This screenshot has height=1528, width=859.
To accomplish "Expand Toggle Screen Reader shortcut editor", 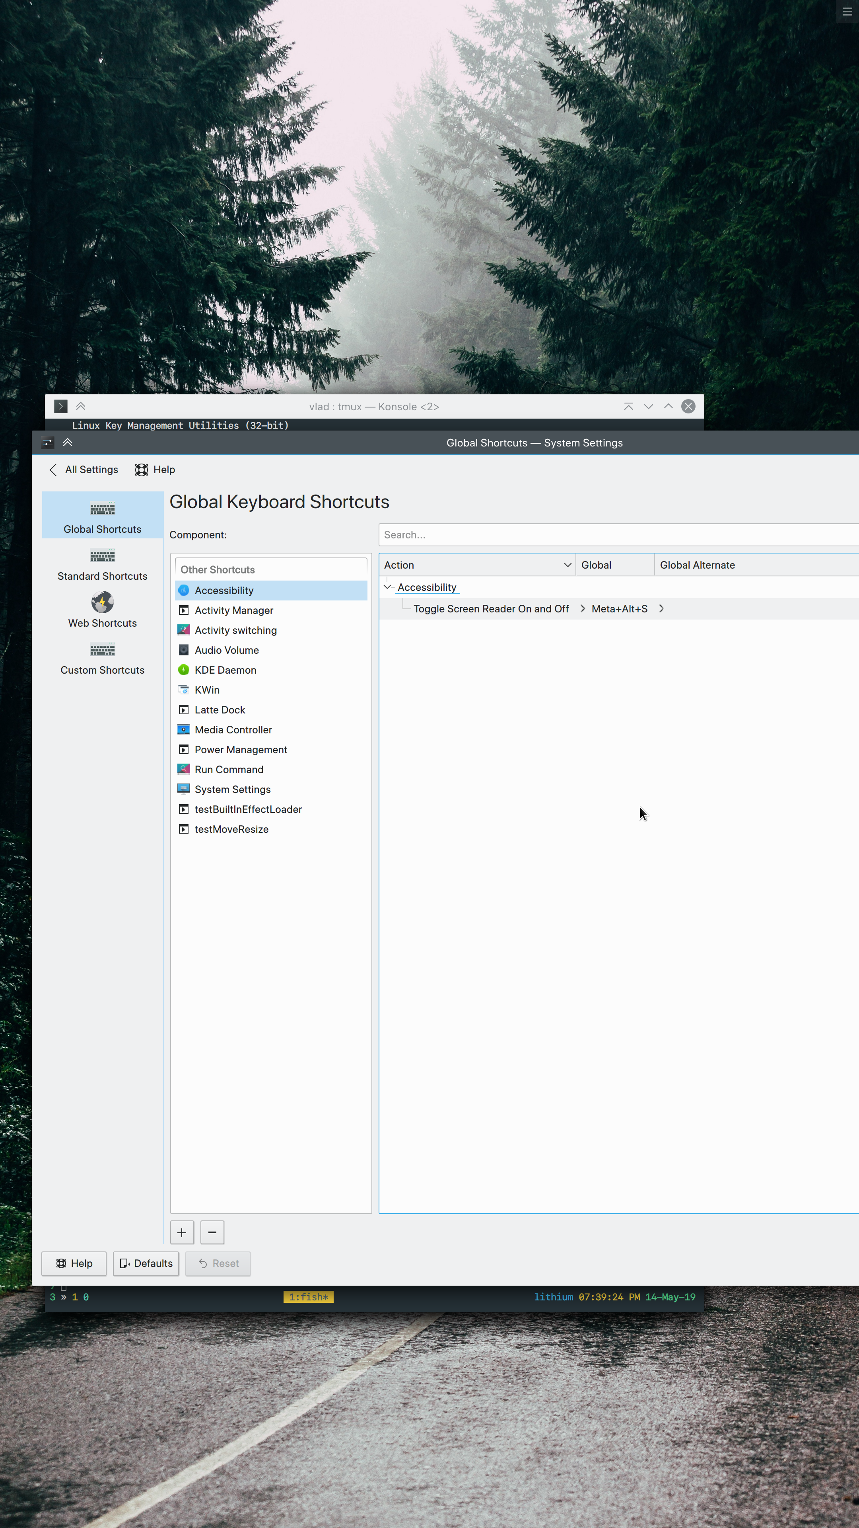I will (582, 608).
